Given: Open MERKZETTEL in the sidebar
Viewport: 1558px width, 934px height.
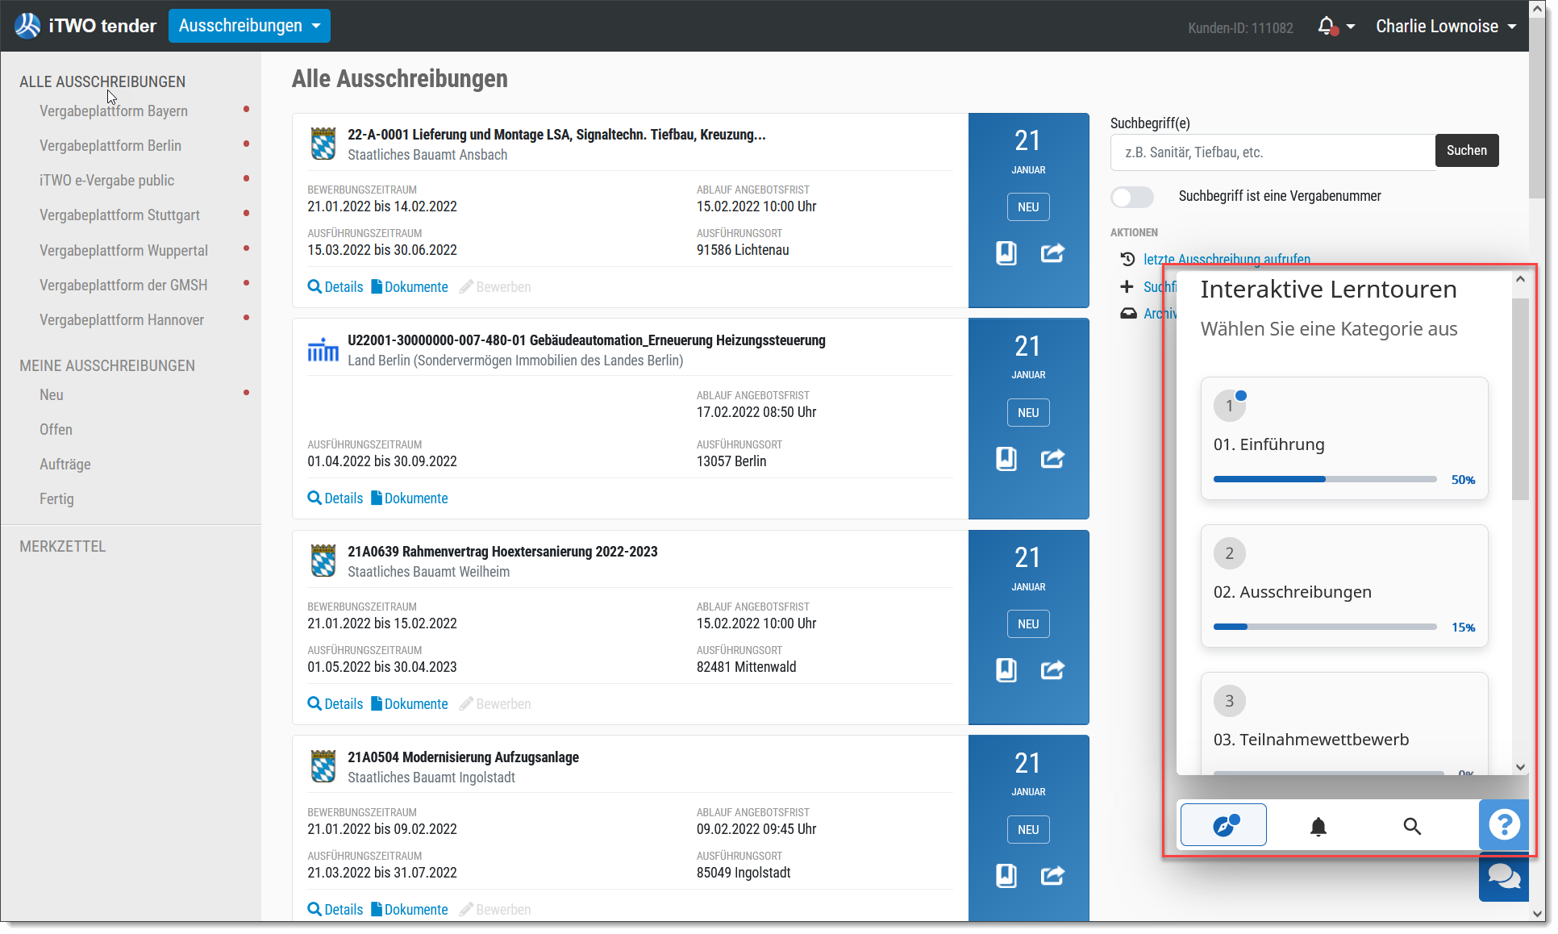Looking at the screenshot, I should [63, 546].
